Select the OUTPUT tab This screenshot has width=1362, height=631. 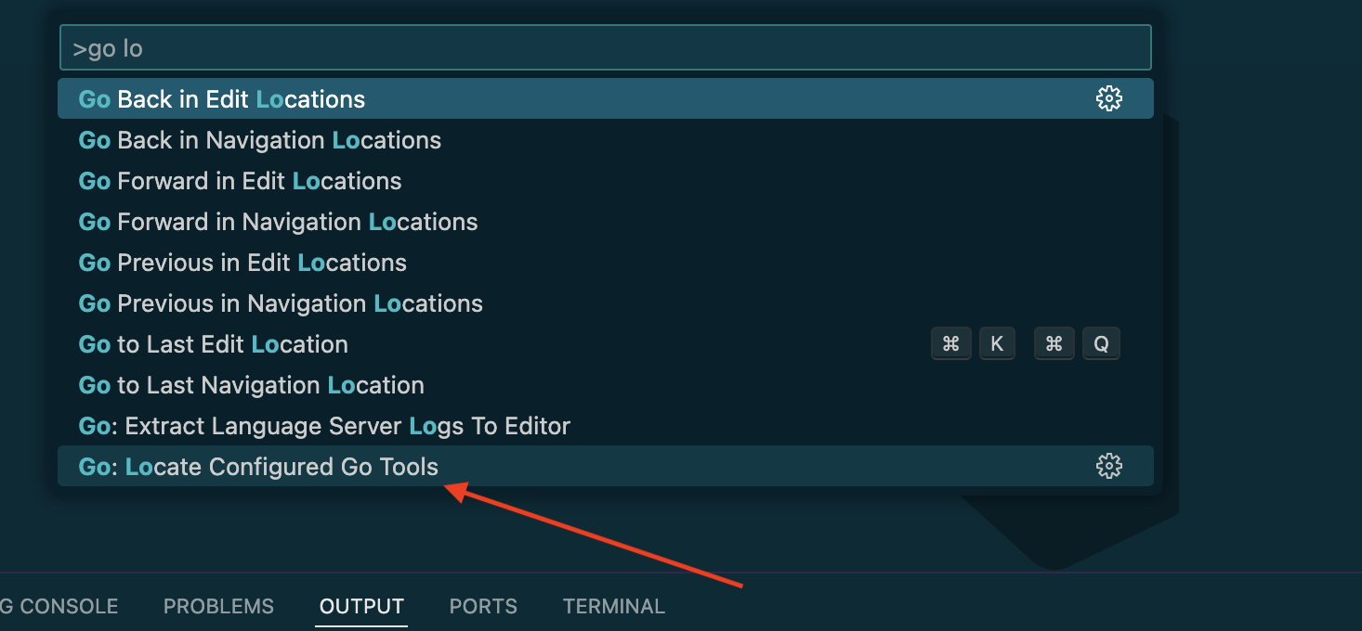(361, 606)
